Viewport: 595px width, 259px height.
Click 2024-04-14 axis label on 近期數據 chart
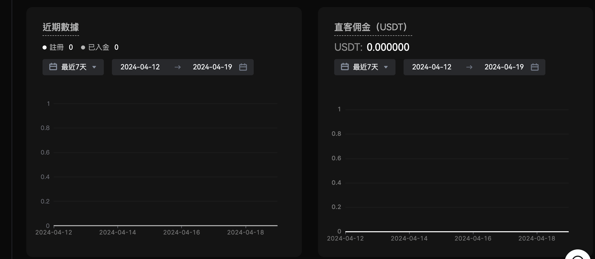click(117, 232)
